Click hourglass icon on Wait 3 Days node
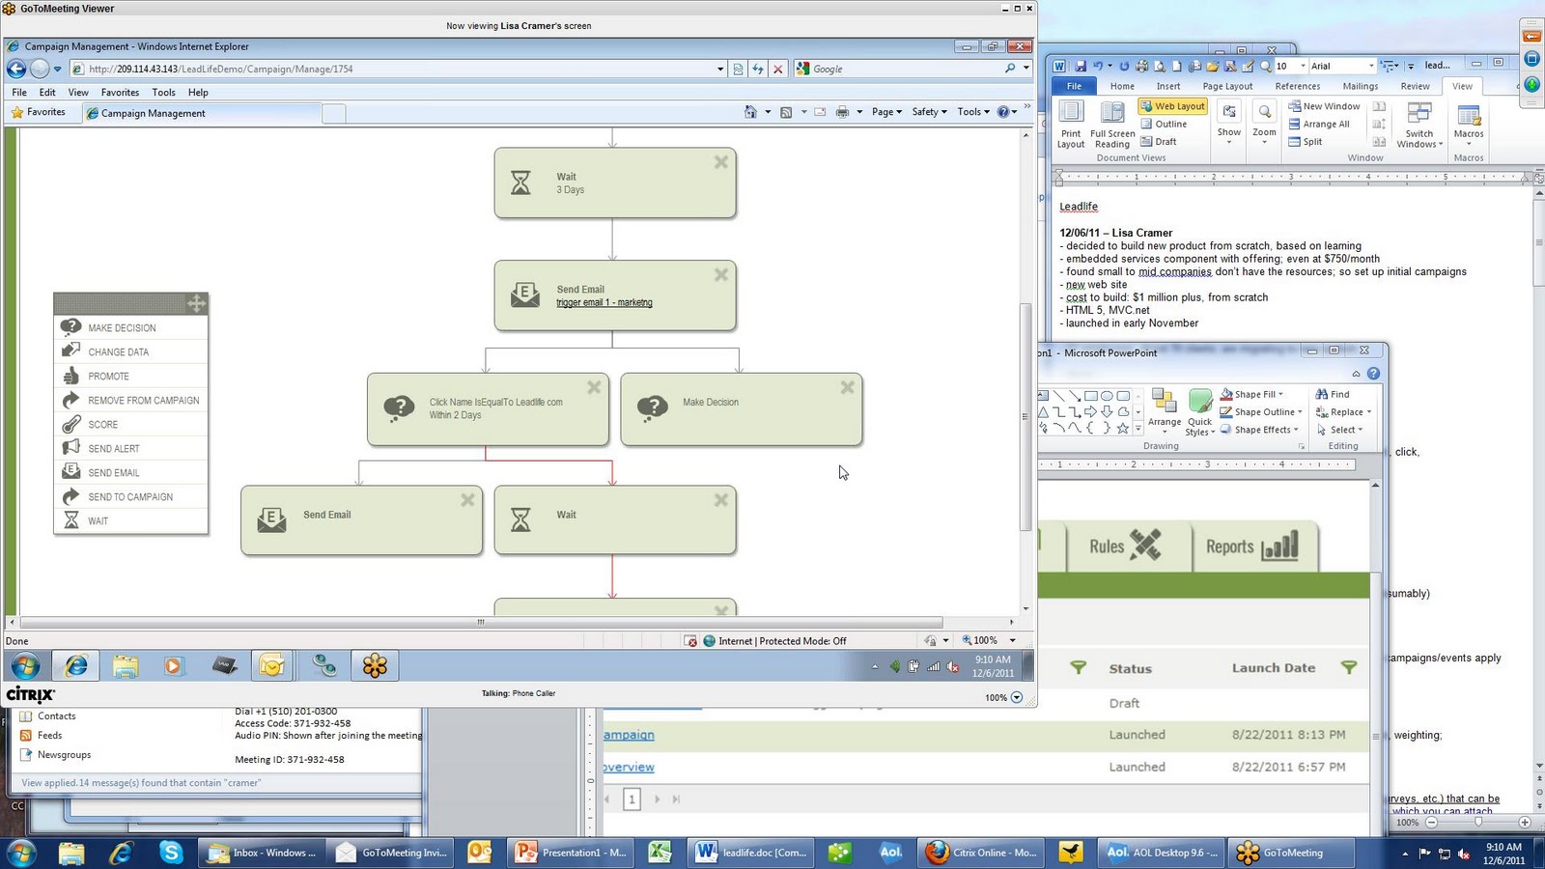1545x869 pixels. (x=520, y=182)
